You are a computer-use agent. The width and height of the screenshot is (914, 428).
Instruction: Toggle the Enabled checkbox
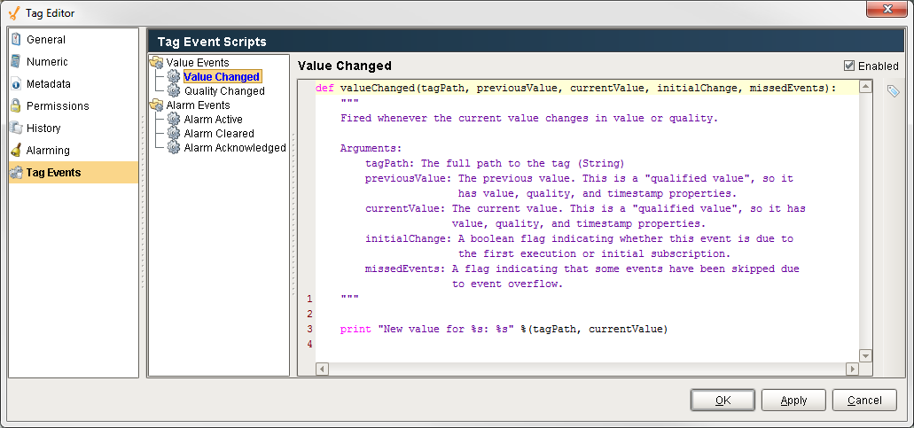click(x=849, y=66)
